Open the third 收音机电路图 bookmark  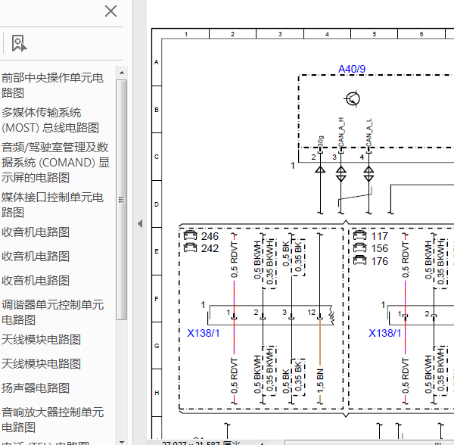coord(36,281)
